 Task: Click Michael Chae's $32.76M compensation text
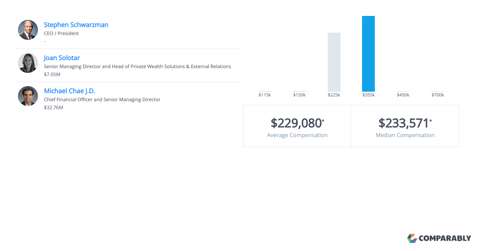(53, 108)
